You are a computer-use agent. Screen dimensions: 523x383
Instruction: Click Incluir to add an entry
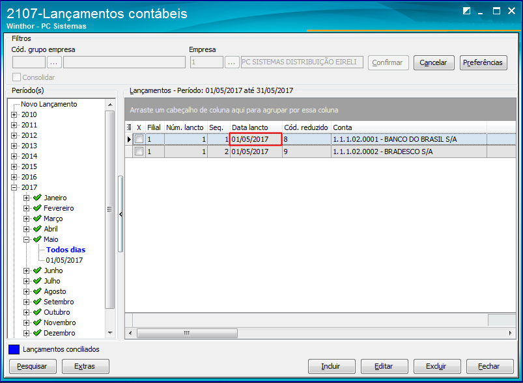click(332, 366)
